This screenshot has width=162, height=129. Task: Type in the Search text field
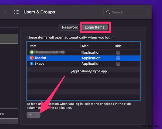click(128, 12)
